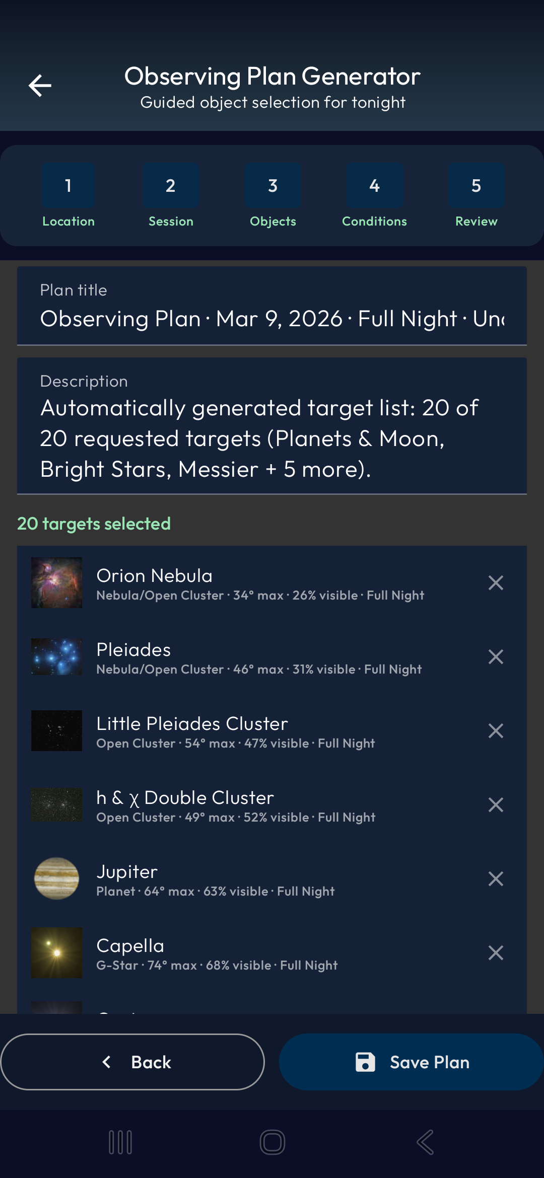Switch to the Objects step

point(273,186)
